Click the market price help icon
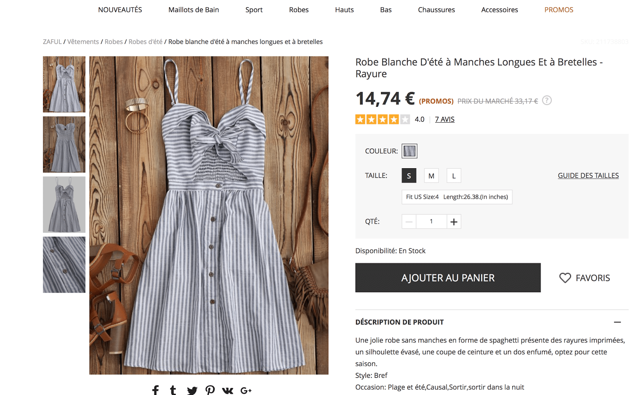The width and height of the screenshot is (637, 395). point(547,100)
